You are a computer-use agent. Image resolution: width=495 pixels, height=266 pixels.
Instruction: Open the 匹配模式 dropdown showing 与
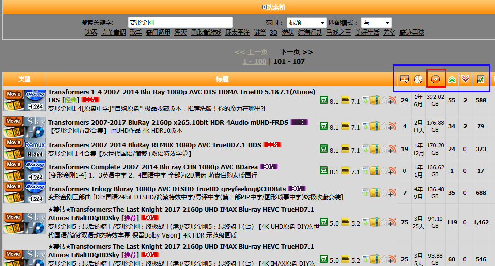click(x=376, y=23)
